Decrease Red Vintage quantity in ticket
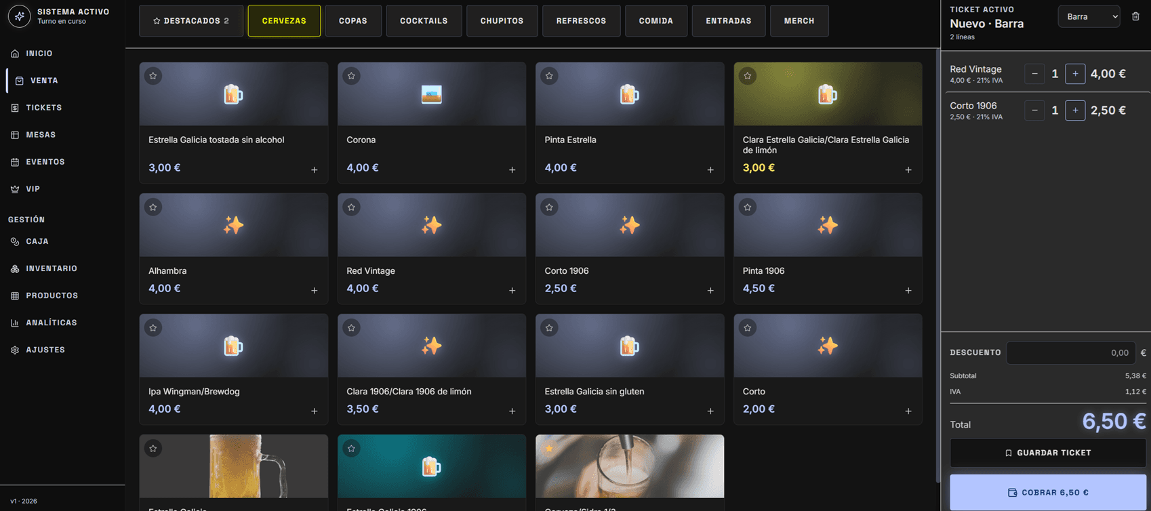The image size is (1151, 511). click(1034, 74)
